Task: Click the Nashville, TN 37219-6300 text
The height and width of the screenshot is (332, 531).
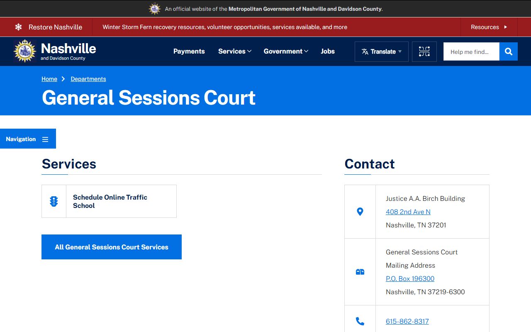Action: pos(425,292)
